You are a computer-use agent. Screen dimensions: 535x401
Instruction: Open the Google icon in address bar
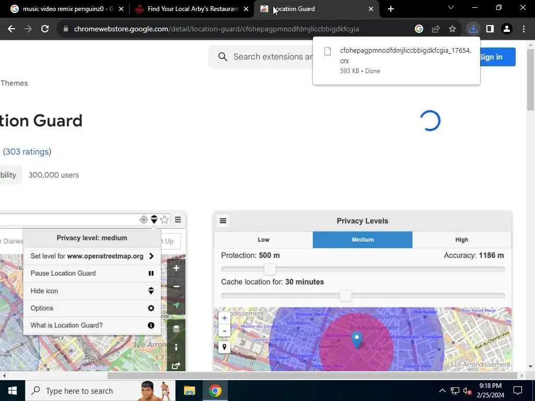coord(418,29)
